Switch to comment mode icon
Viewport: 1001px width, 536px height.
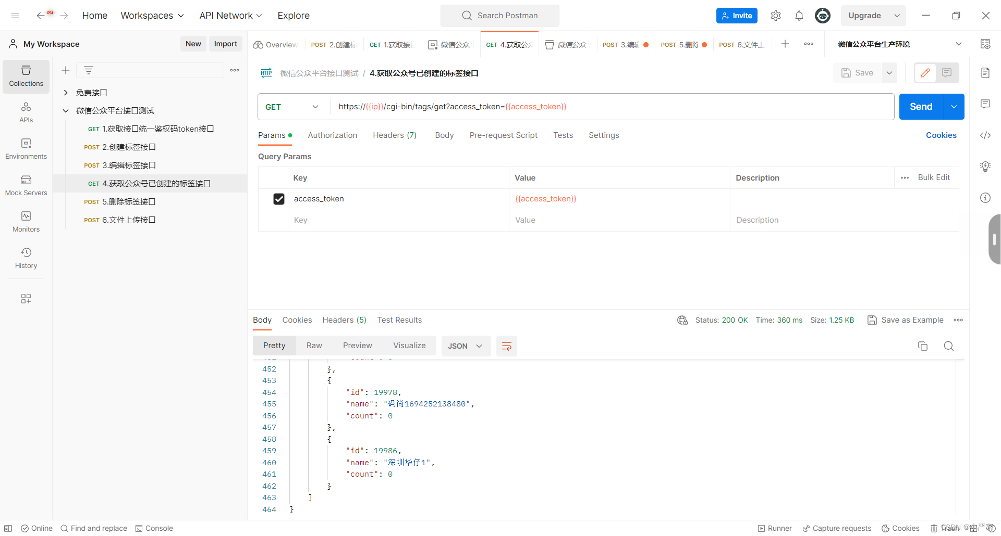(947, 73)
